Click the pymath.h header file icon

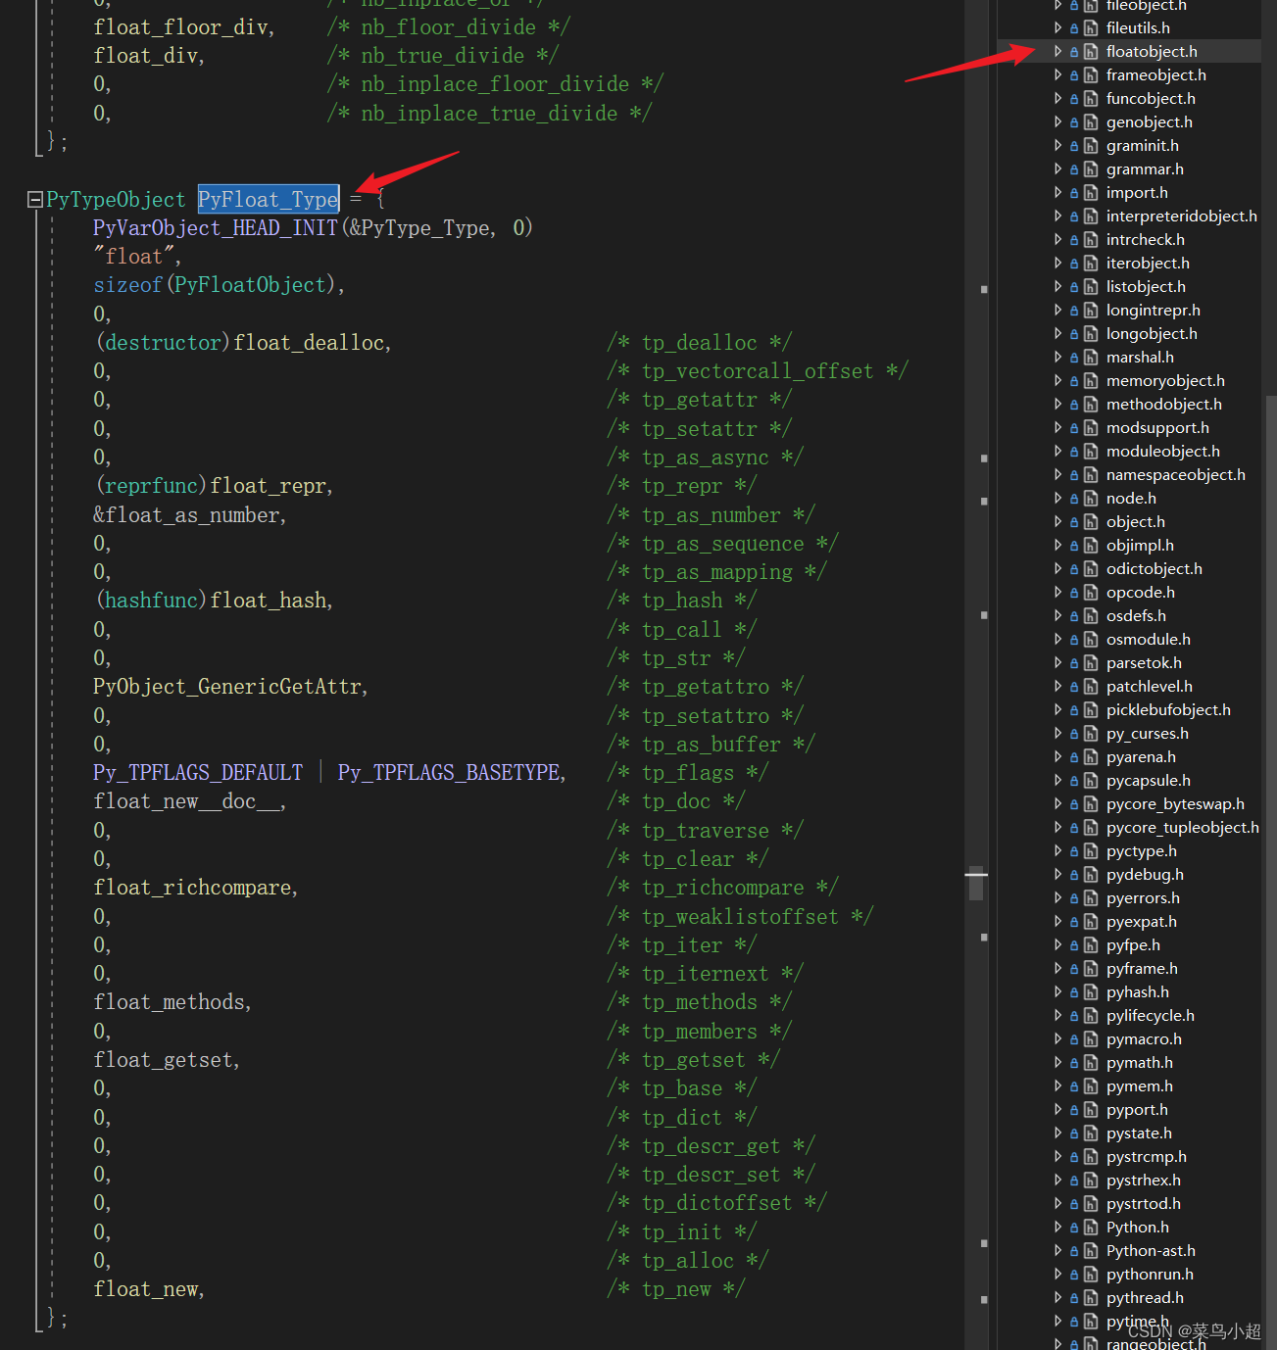point(1091,1062)
